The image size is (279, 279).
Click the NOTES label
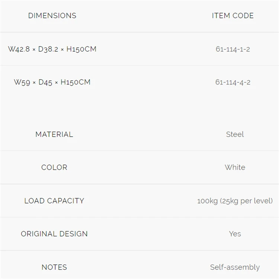[x=54, y=267]
